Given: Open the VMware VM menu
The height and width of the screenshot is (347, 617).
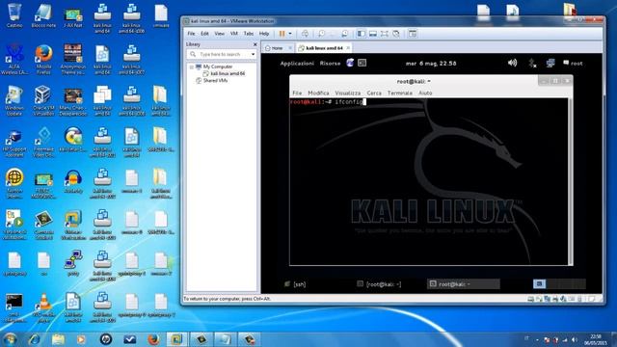Looking at the screenshot, I should 233,34.
